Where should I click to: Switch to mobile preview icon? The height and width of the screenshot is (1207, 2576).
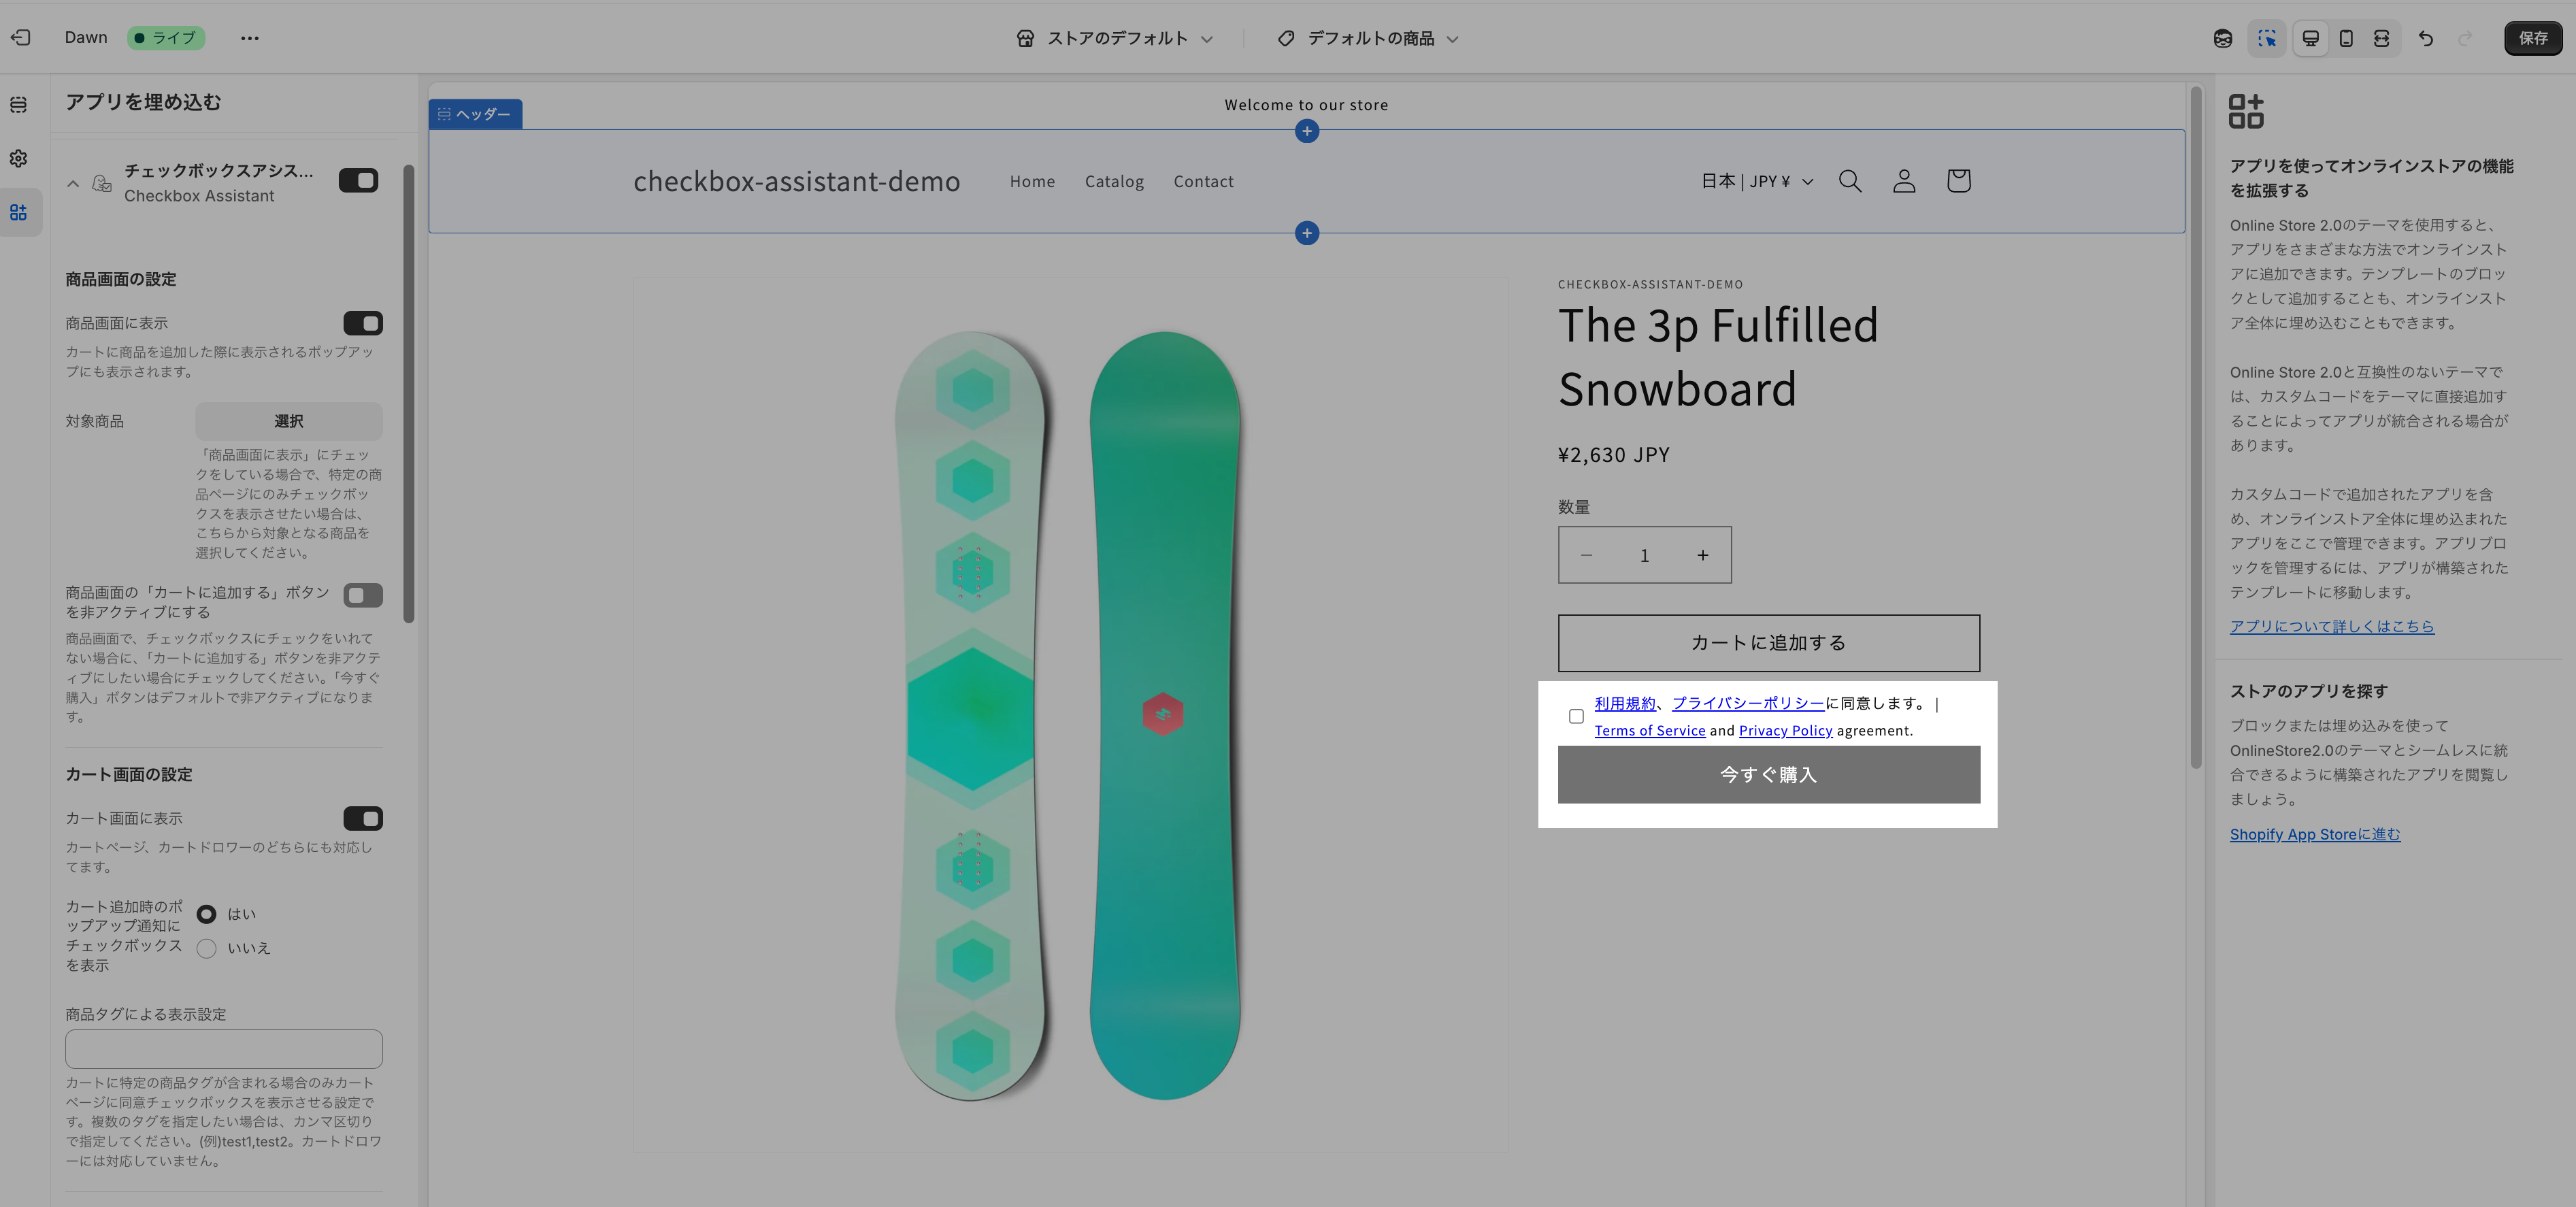pos(2346,38)
